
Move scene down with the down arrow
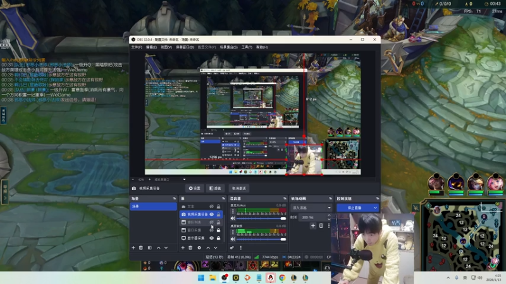click(x=166, y=247)
